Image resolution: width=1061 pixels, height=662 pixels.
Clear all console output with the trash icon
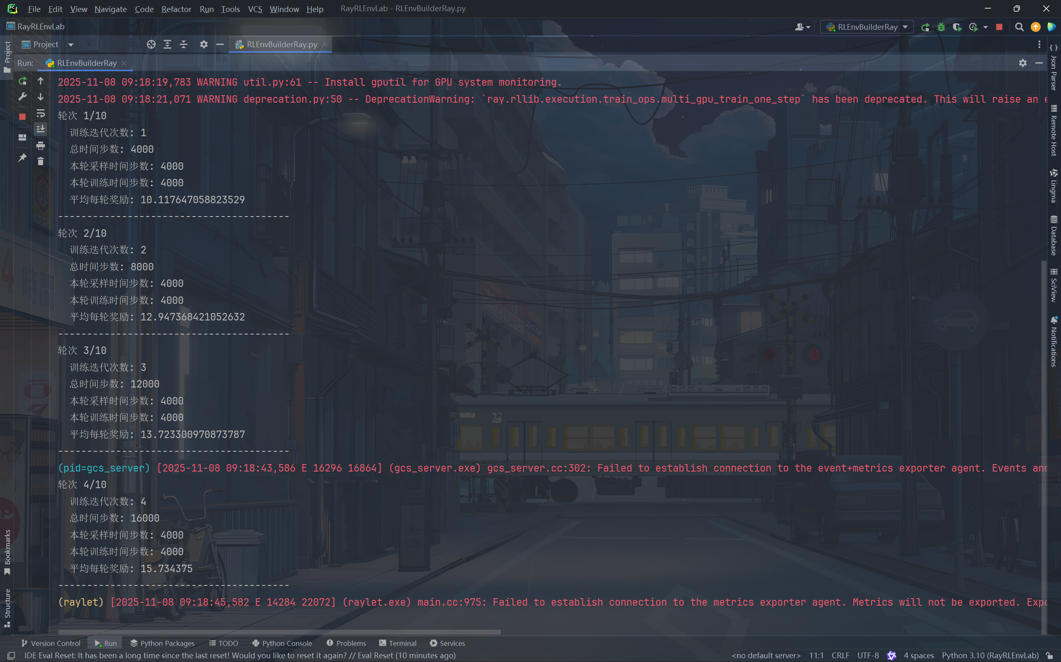[x=40, y=161]
